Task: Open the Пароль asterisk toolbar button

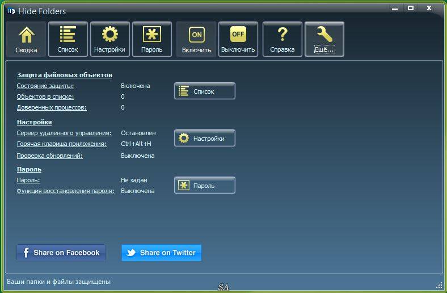Action: tap(152, 39)
